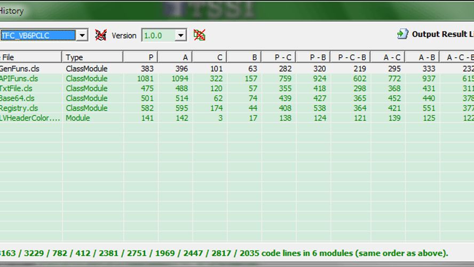The width and height of the screenshot is (474, 267).
Task: Sort by the B column header
Action: [x=244, y=57]
